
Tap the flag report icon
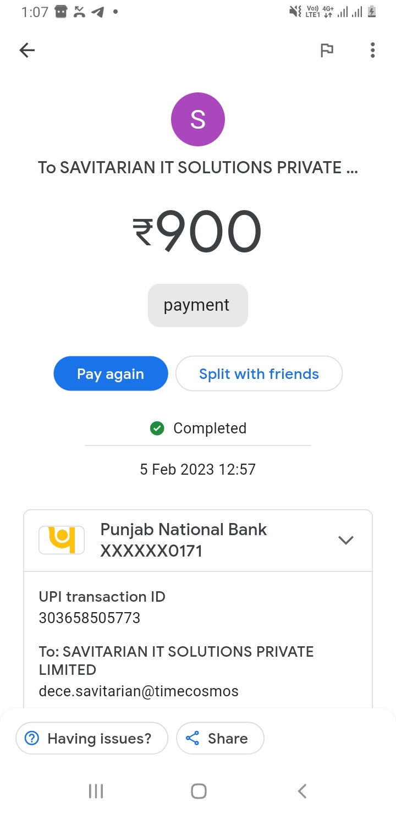click(327, 51)
